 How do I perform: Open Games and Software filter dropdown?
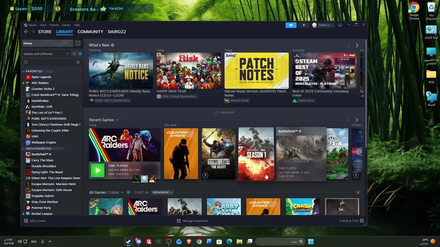click(x=46, y=54)
